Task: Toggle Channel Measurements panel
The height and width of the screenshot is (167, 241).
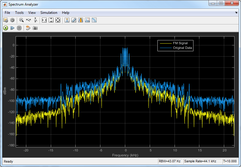Action: 81,20
